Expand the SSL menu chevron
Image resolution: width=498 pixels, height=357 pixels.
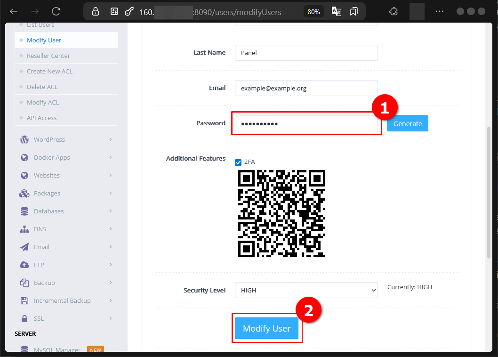click(x=111, y=318)
